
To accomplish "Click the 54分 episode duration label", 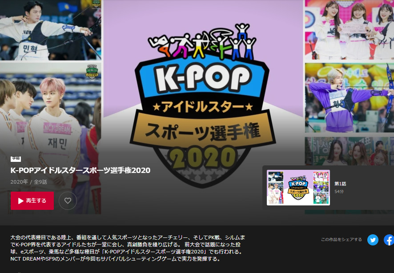I will click(339, 191).
